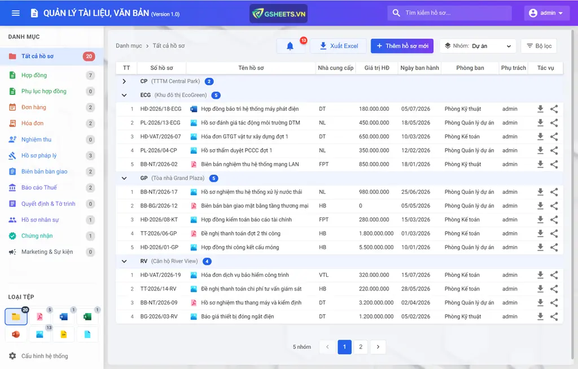Image resolution: width=578 pixels, height=369 pixels.
Task: Collapse the ECG project group
Action: pos(124,95)
